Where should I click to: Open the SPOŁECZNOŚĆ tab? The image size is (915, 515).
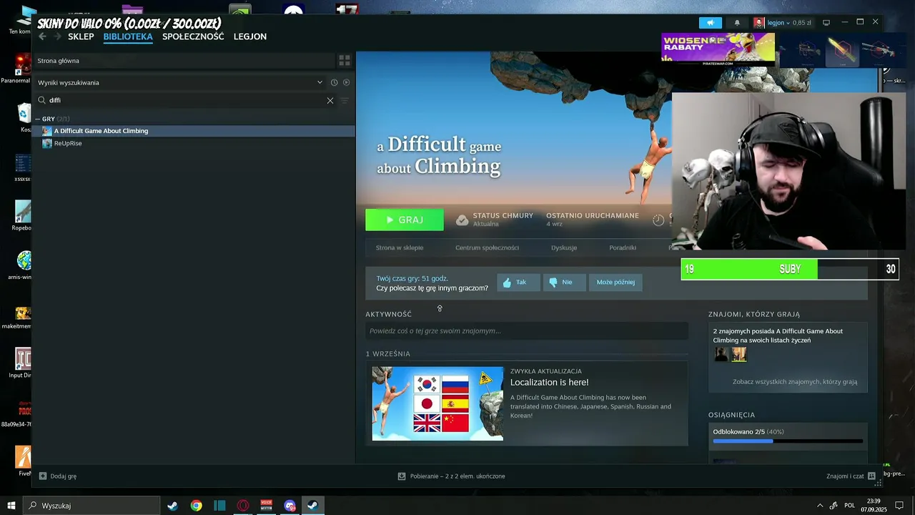click(193, 36)
